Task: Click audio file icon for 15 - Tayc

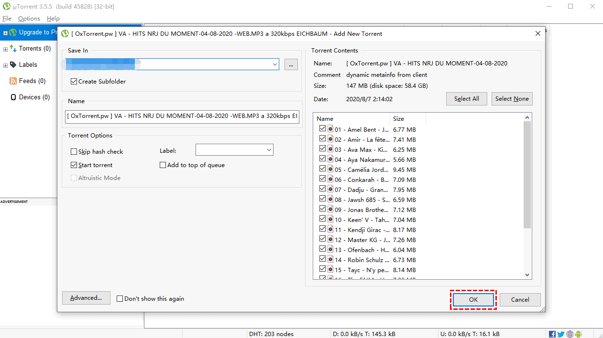Action: (x=330, y=269)
